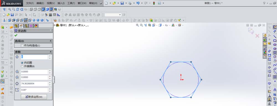This screenshot has height=106, width=277.
Task: Click the Section View icon in view toolbar
Action: click(55, 9)
